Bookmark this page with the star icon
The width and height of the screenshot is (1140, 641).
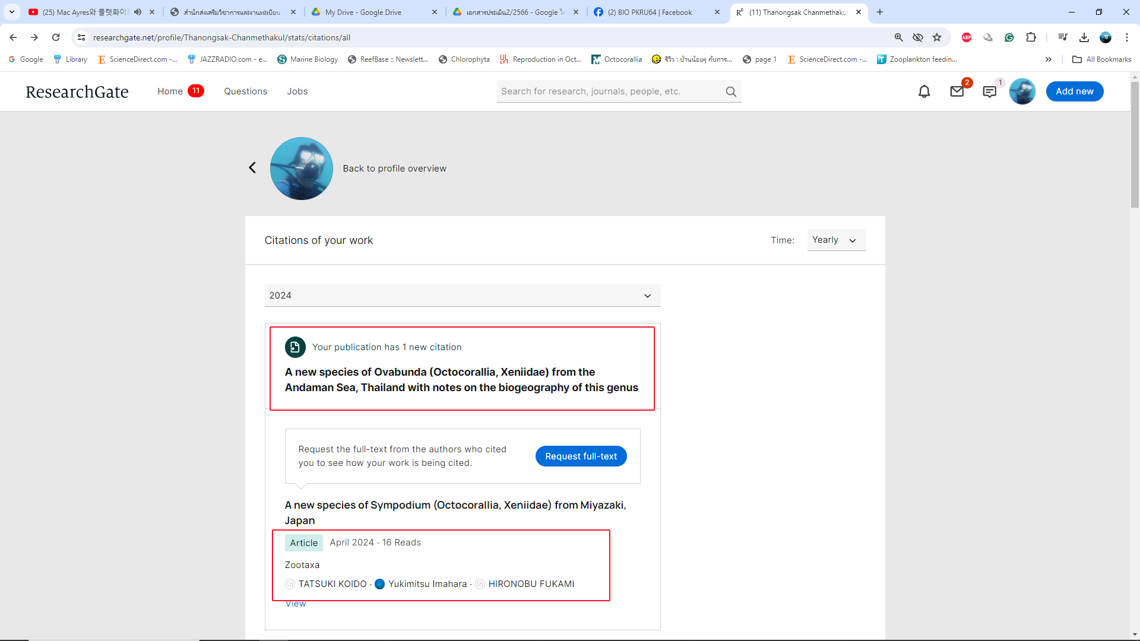(x=937, y=37)
